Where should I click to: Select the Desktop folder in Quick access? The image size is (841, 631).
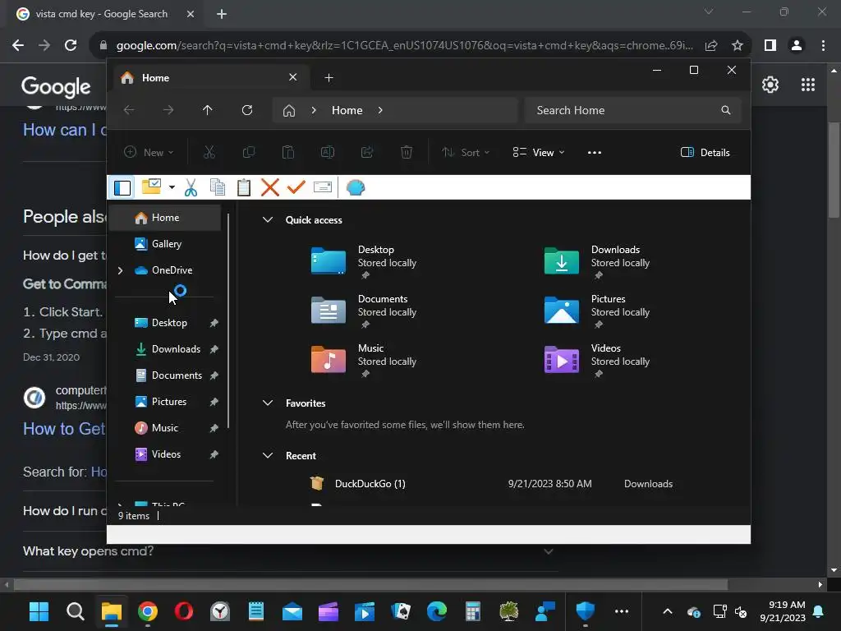365,262
